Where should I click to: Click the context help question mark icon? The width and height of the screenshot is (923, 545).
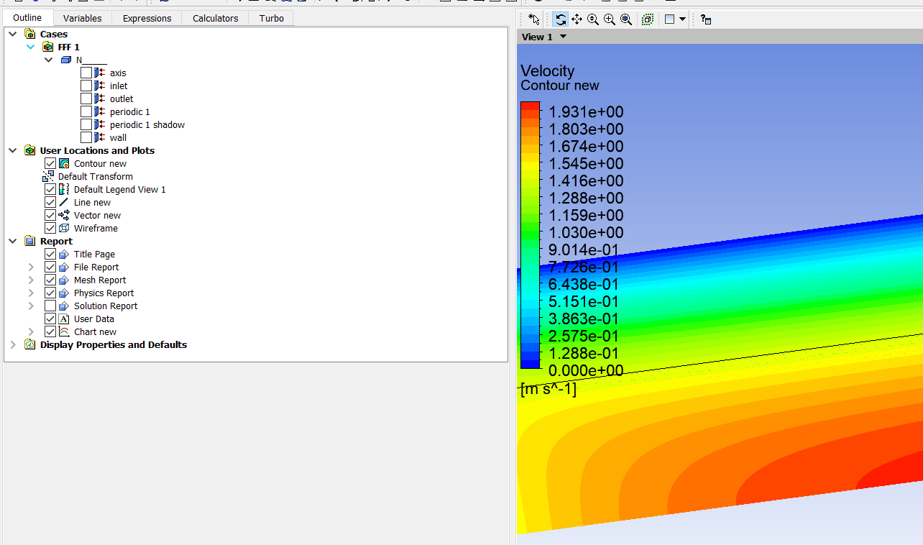[705, 19]
